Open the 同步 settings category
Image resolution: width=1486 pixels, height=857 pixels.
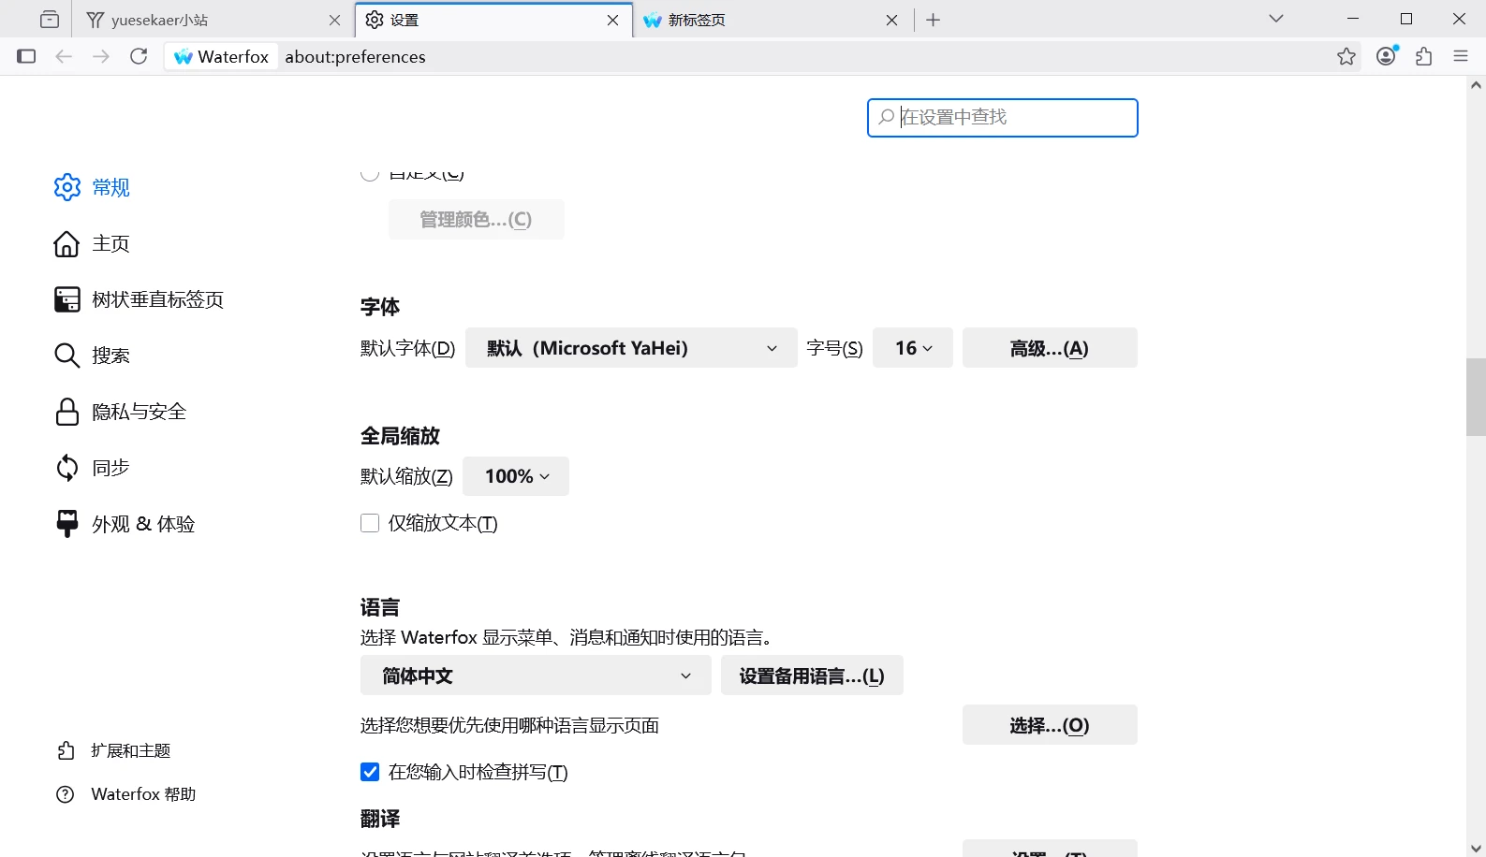click(110, 468)
